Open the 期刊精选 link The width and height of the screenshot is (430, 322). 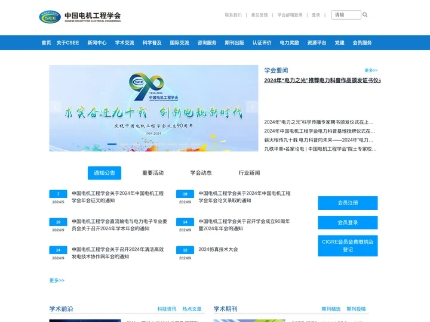tap(331, 309)
